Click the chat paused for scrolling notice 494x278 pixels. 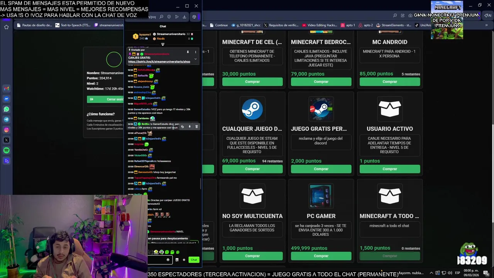(x=168, y=239)
